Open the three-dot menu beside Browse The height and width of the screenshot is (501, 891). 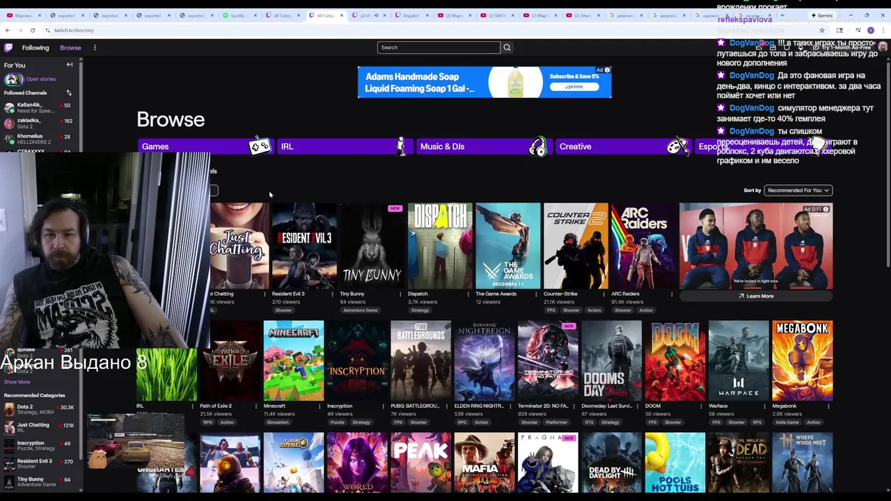[95, 47]
